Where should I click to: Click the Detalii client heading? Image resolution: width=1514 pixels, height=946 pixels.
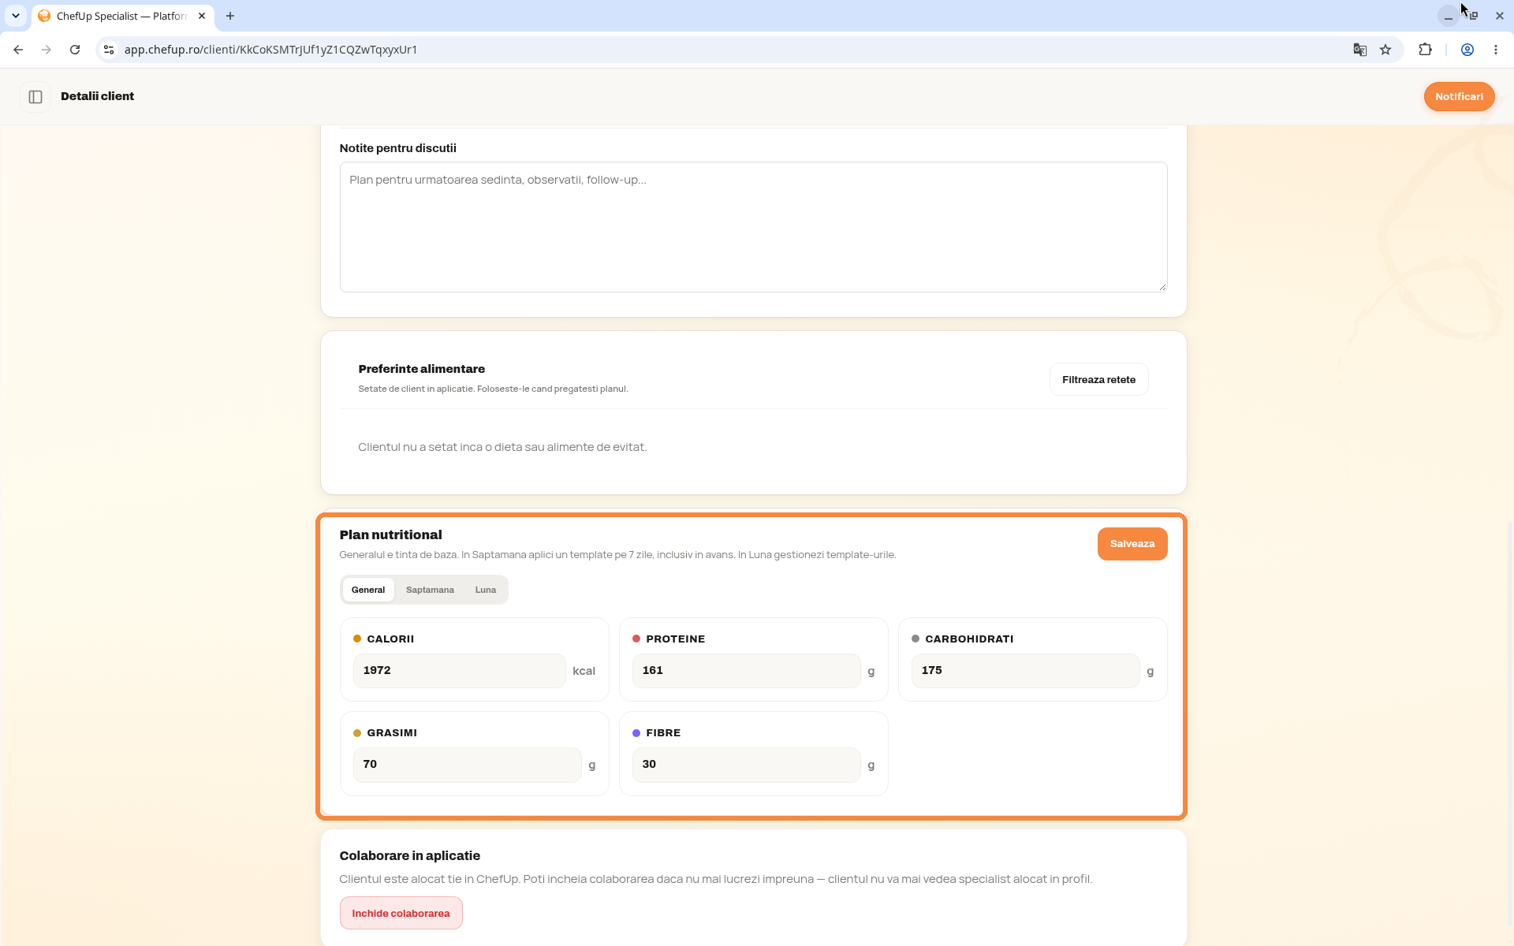pyautogui.click(x=97, y=96)
